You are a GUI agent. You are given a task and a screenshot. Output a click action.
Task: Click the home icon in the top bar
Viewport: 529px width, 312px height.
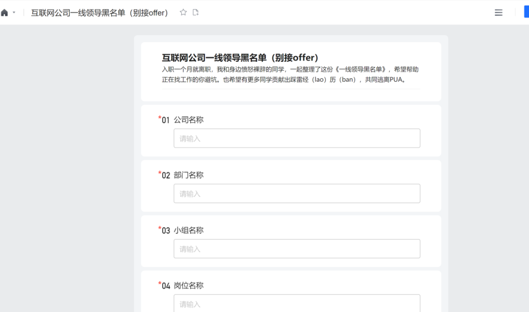coord(4,13)
